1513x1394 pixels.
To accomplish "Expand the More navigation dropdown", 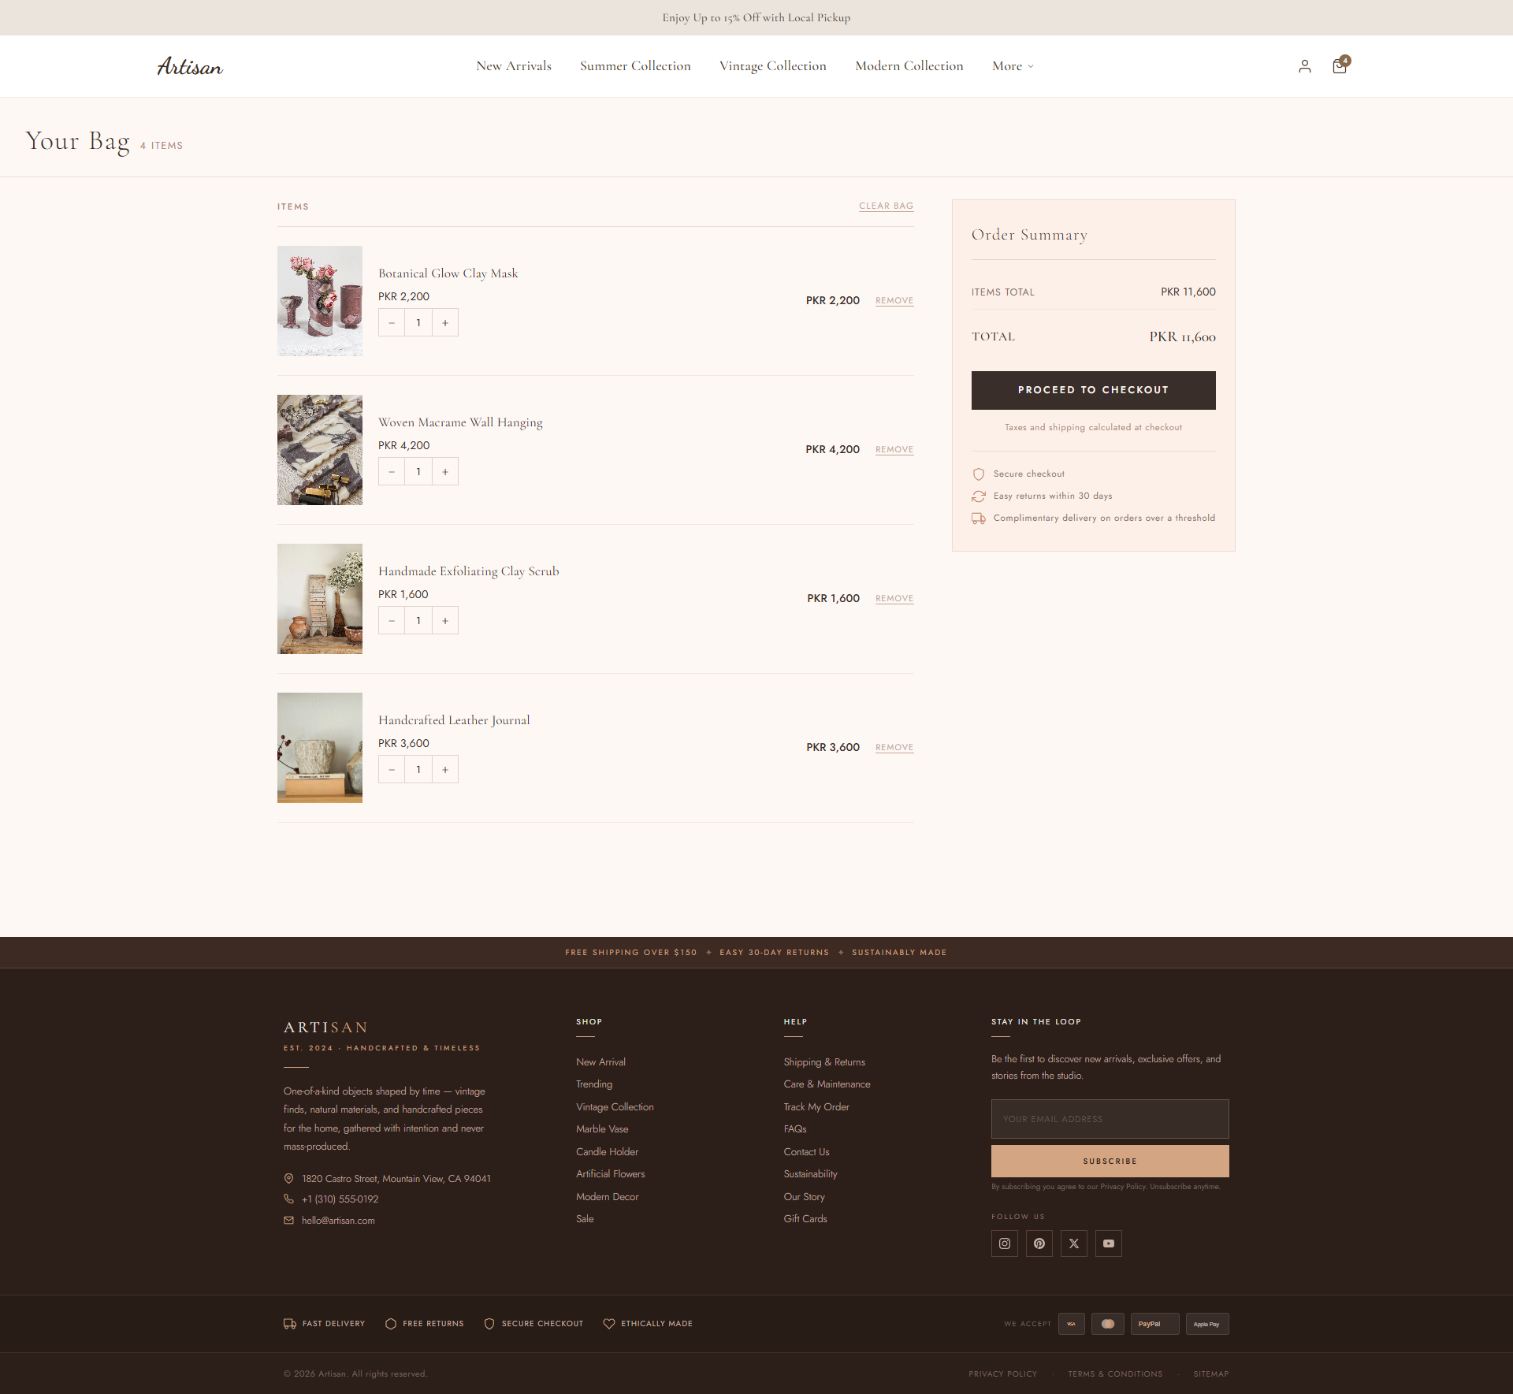I will click(1013, 66).
